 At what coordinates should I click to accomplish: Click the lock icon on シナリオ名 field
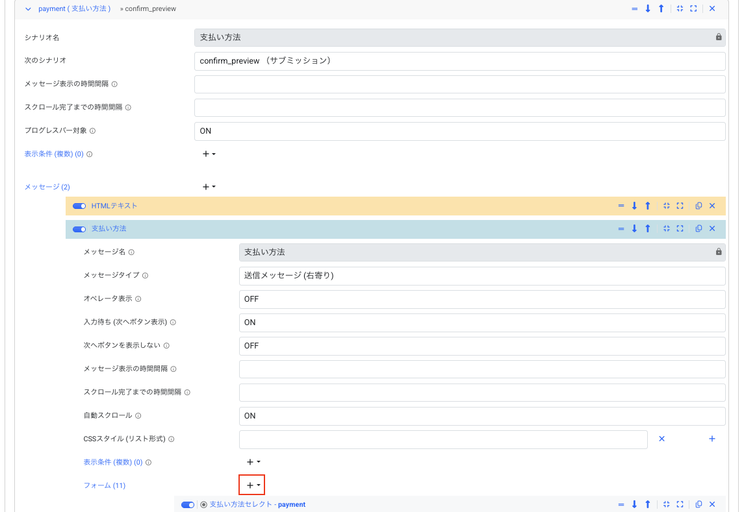click(x=719, y=37)
